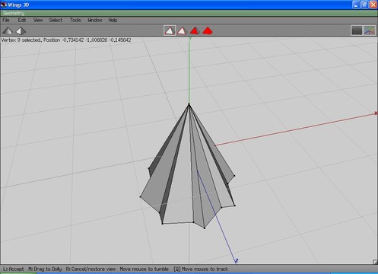The width and height of the screenshot is (378, 274).
Task: Click the cone apex vertex
Action: (189, 104)
